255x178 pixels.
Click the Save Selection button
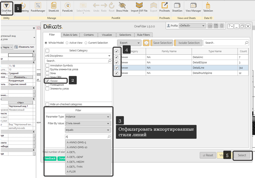point(162,43)
